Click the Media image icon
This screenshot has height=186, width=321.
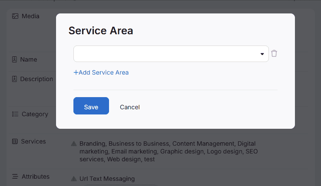[x=15, y=16]
